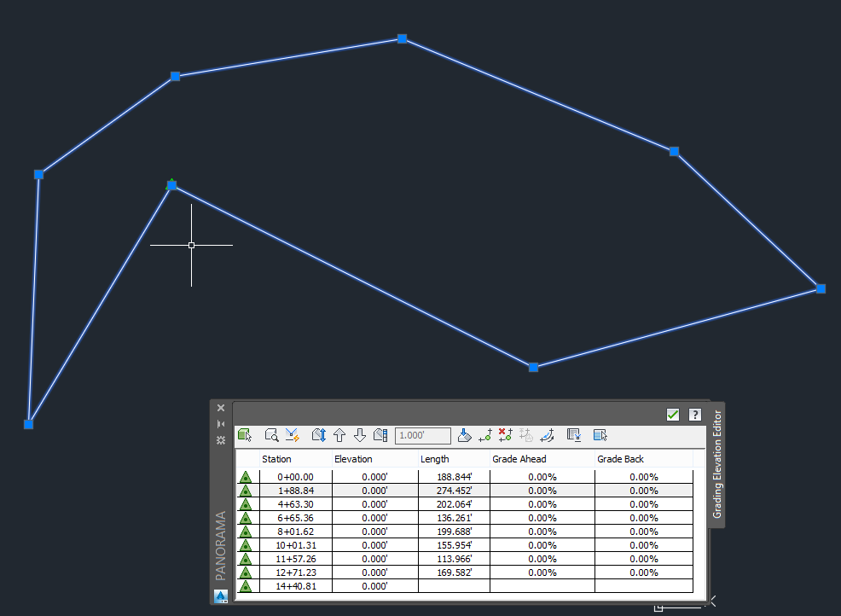The width and height of the screenshot is (841, 616).
Task: Click Grade Back cell for station 12+71.23
Action: [644, 572]
